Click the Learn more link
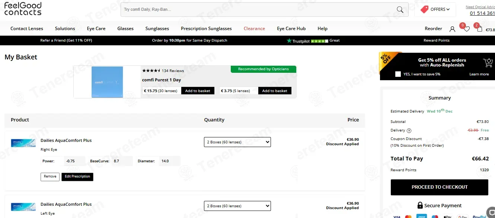Screen dimensions: 495x218 479,74
